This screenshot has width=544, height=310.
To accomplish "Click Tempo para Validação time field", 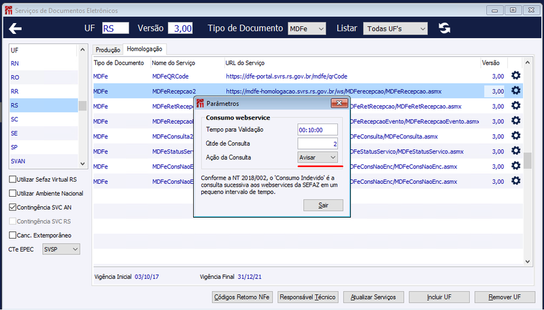I will pos(318,130).
